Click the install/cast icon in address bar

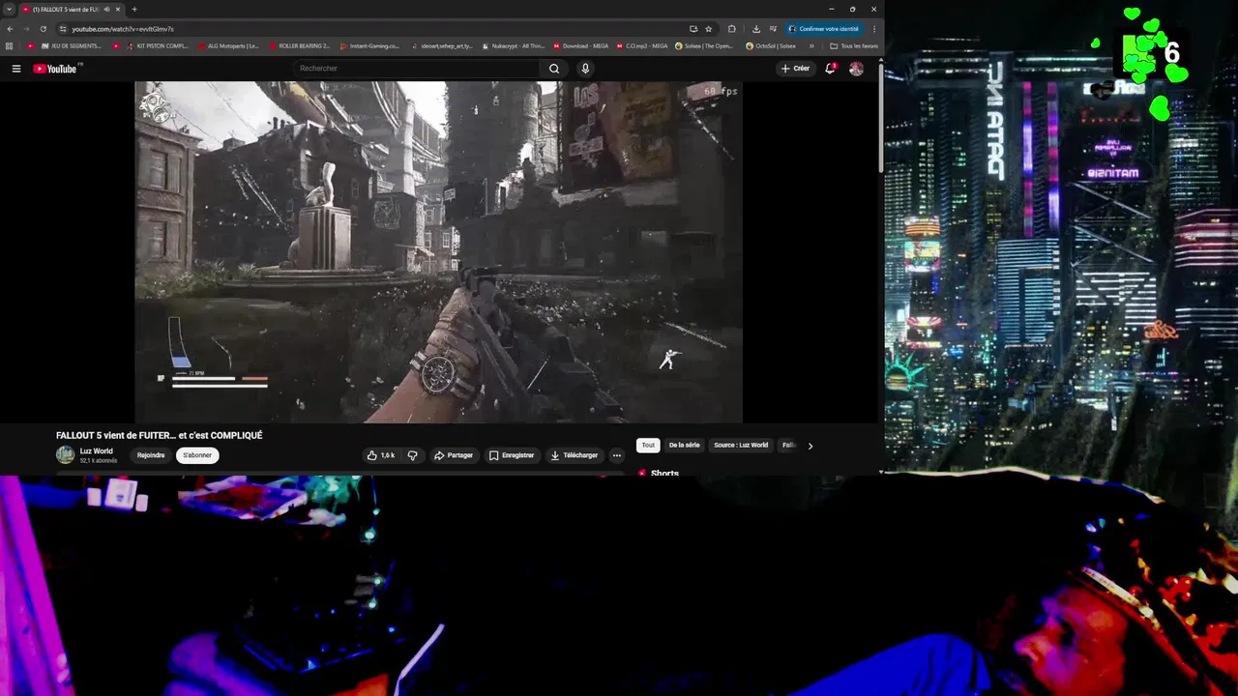pos(693,29)
